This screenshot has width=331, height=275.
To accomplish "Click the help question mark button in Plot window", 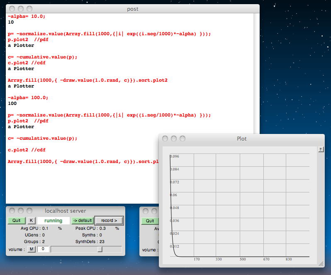I will [x=321, y=150].
